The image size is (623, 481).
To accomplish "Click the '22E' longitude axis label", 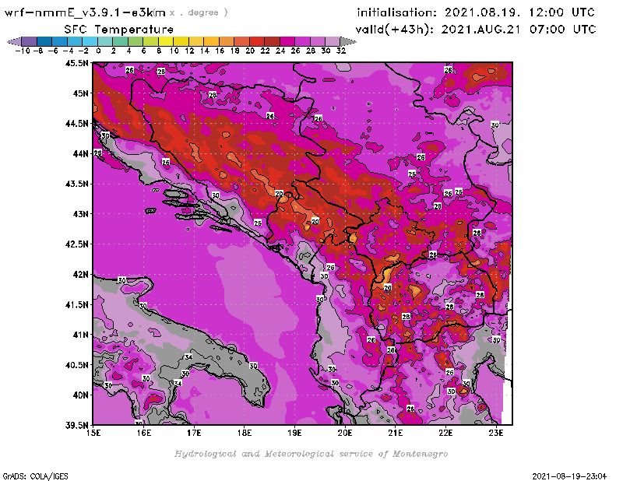I will point(445,433).
